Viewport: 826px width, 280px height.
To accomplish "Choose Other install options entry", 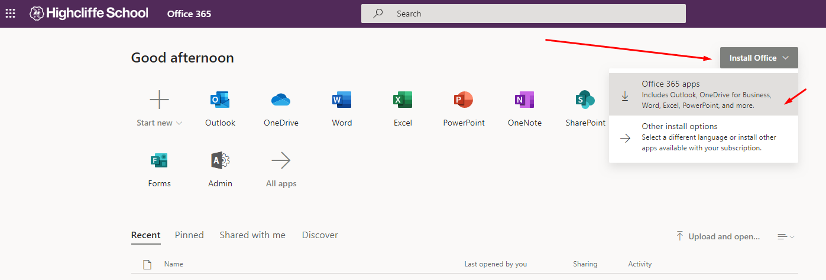I will (704, 137).
